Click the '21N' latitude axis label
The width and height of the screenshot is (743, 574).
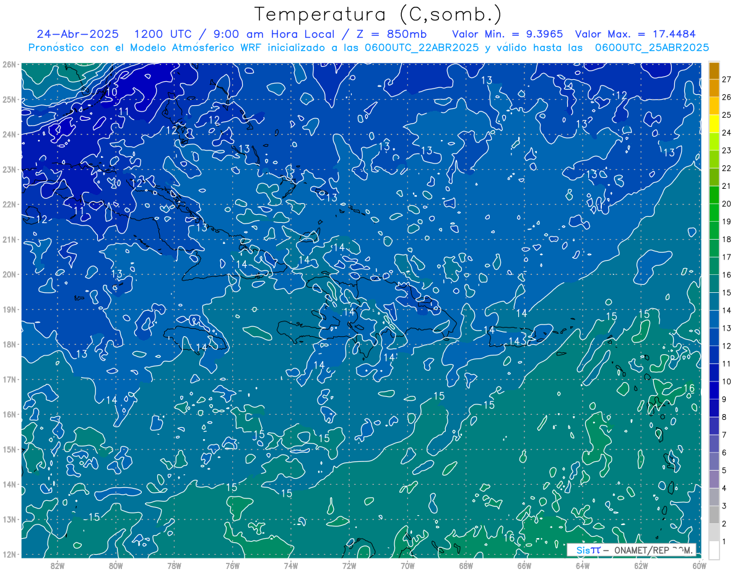tap(9, 240)
